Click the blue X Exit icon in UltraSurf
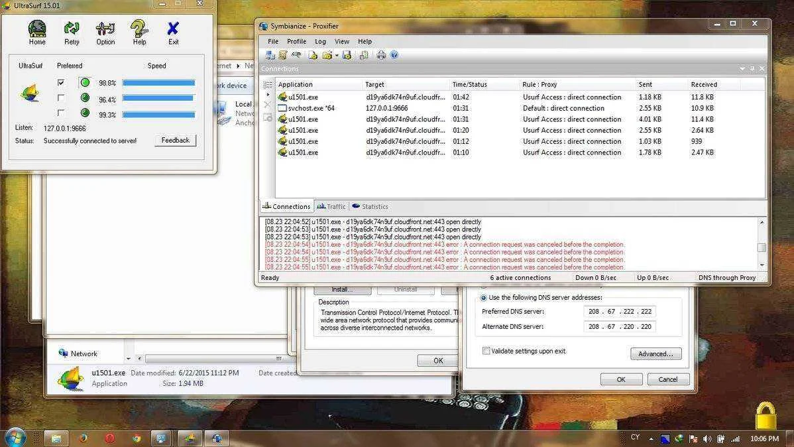794x447 pixels. pyautogui.click(x=173, y=29)
